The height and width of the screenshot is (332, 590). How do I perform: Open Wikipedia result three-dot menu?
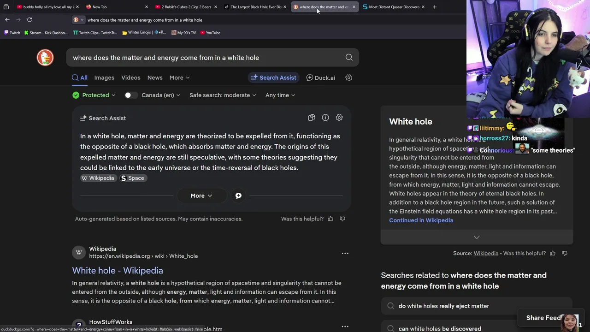click(x=345, y=253)
